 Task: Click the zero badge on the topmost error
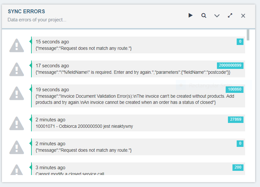(240, 41)
